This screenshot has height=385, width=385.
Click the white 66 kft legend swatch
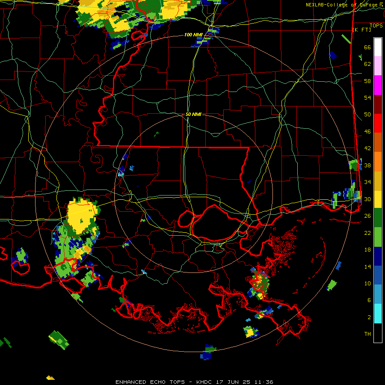coord(378,47)
